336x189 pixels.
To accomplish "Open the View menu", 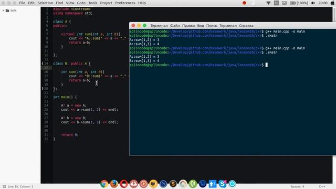I will click(70, 3).
